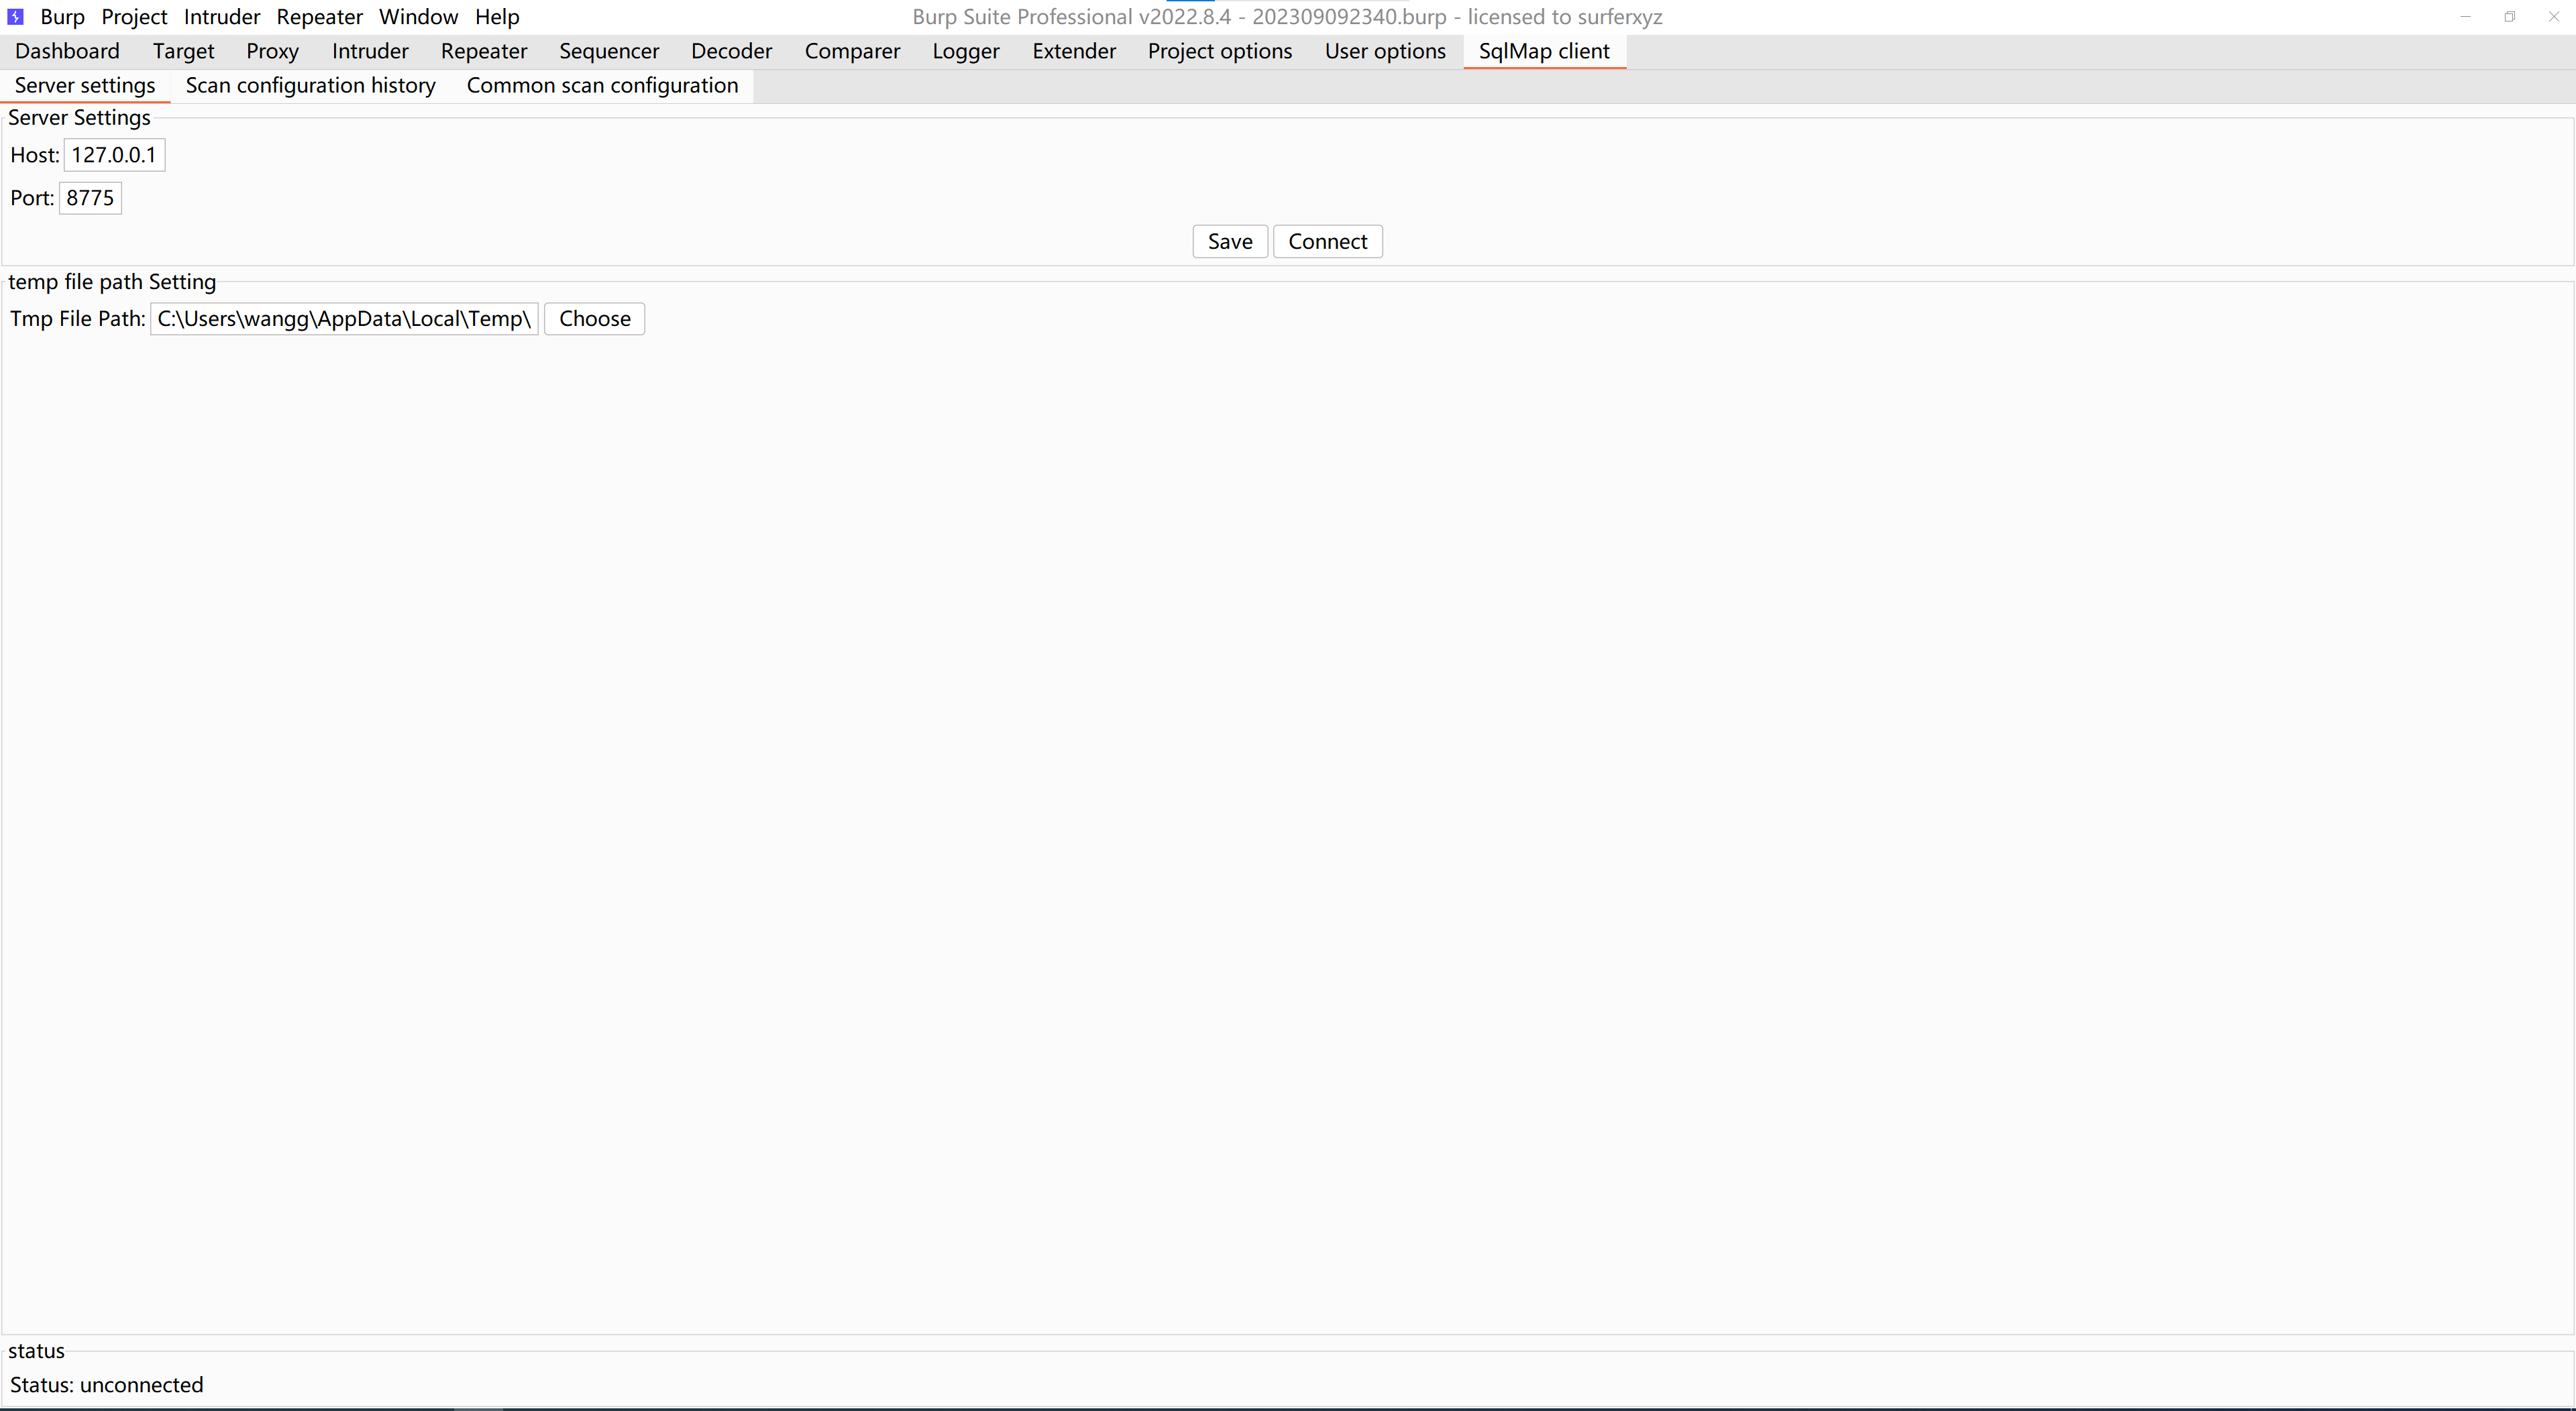Open the User options tab
Viewport: 2576px width, 1411px height.
coord(1384,51)
